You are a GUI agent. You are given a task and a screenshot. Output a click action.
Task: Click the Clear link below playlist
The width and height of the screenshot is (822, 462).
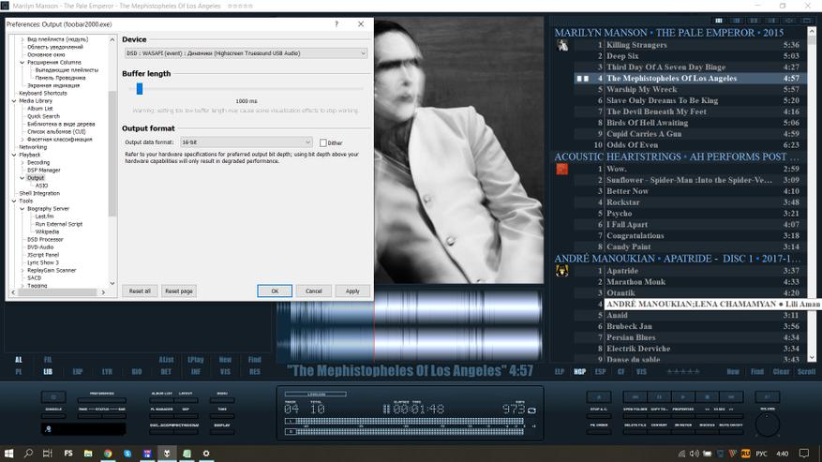[781, 371]
